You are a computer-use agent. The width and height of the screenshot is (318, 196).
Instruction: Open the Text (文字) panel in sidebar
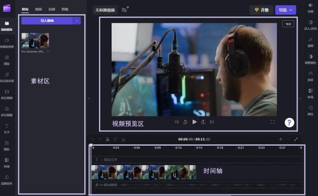(x=6, y=129)
